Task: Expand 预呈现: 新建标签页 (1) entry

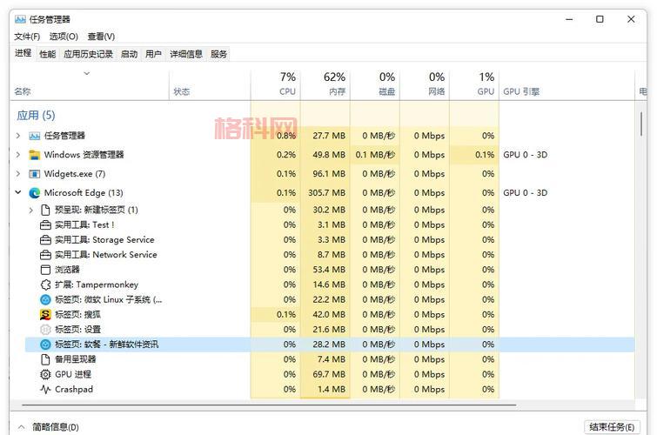Action: pyautogui.click(x=31, y=210)
